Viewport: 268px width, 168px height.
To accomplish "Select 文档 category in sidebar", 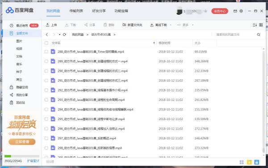I will click(19, 56).
